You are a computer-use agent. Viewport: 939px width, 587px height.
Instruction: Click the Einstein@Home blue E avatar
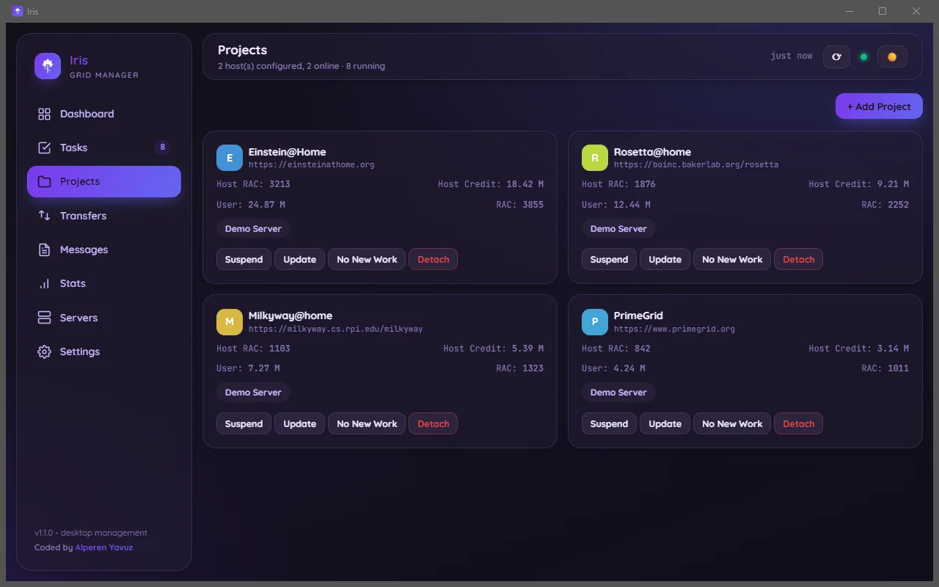click(230, 158)
